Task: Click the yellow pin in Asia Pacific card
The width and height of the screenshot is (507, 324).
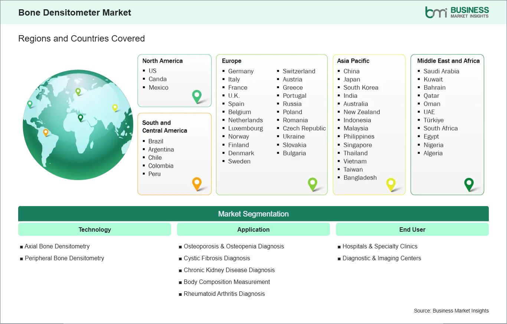Action: click(391, 184)
